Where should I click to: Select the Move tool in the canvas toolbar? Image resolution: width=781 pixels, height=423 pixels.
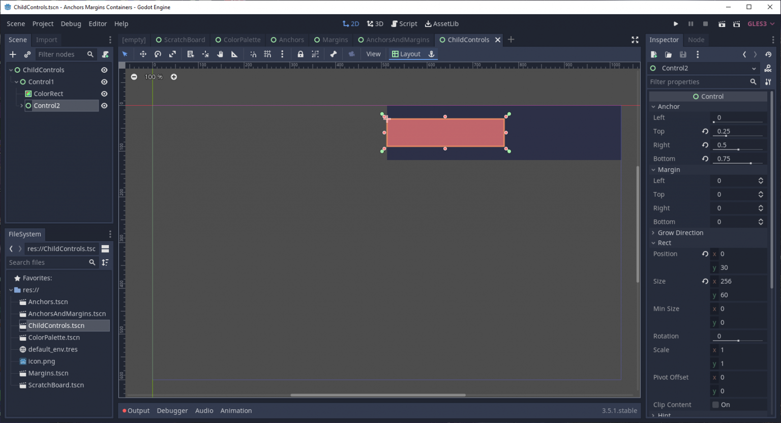pyautogui.click(x=143, y=54)
